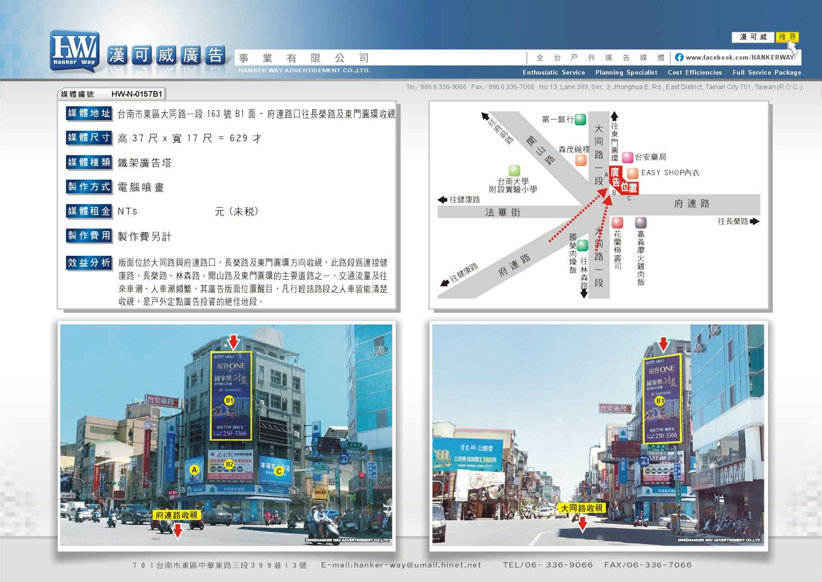Screen dimensions: 822x582
Task: Click the 媒體編號 tab label
Action: 77,94
